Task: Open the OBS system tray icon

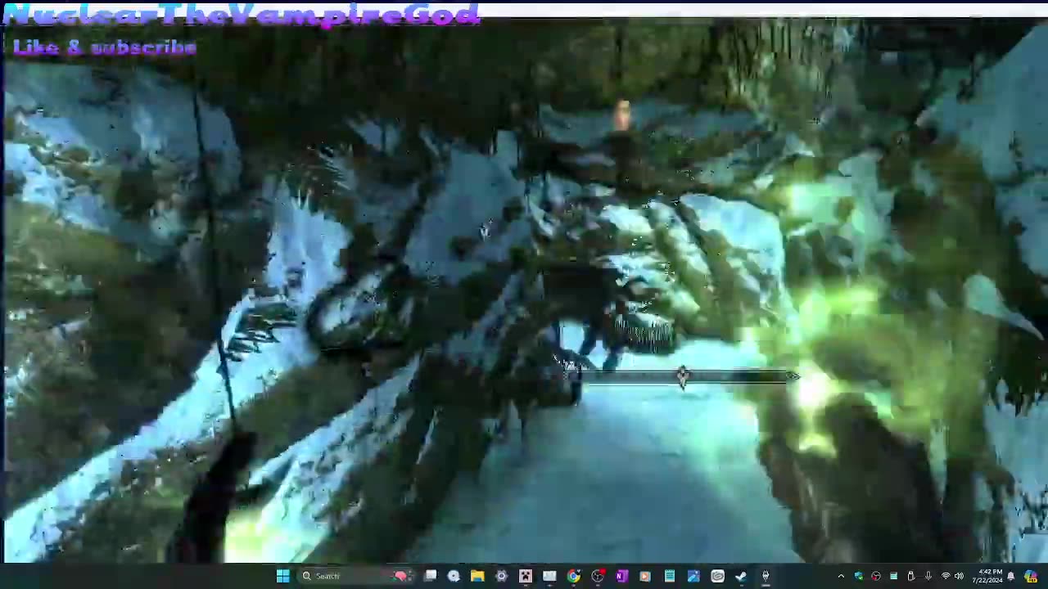Action: (876, 576)
